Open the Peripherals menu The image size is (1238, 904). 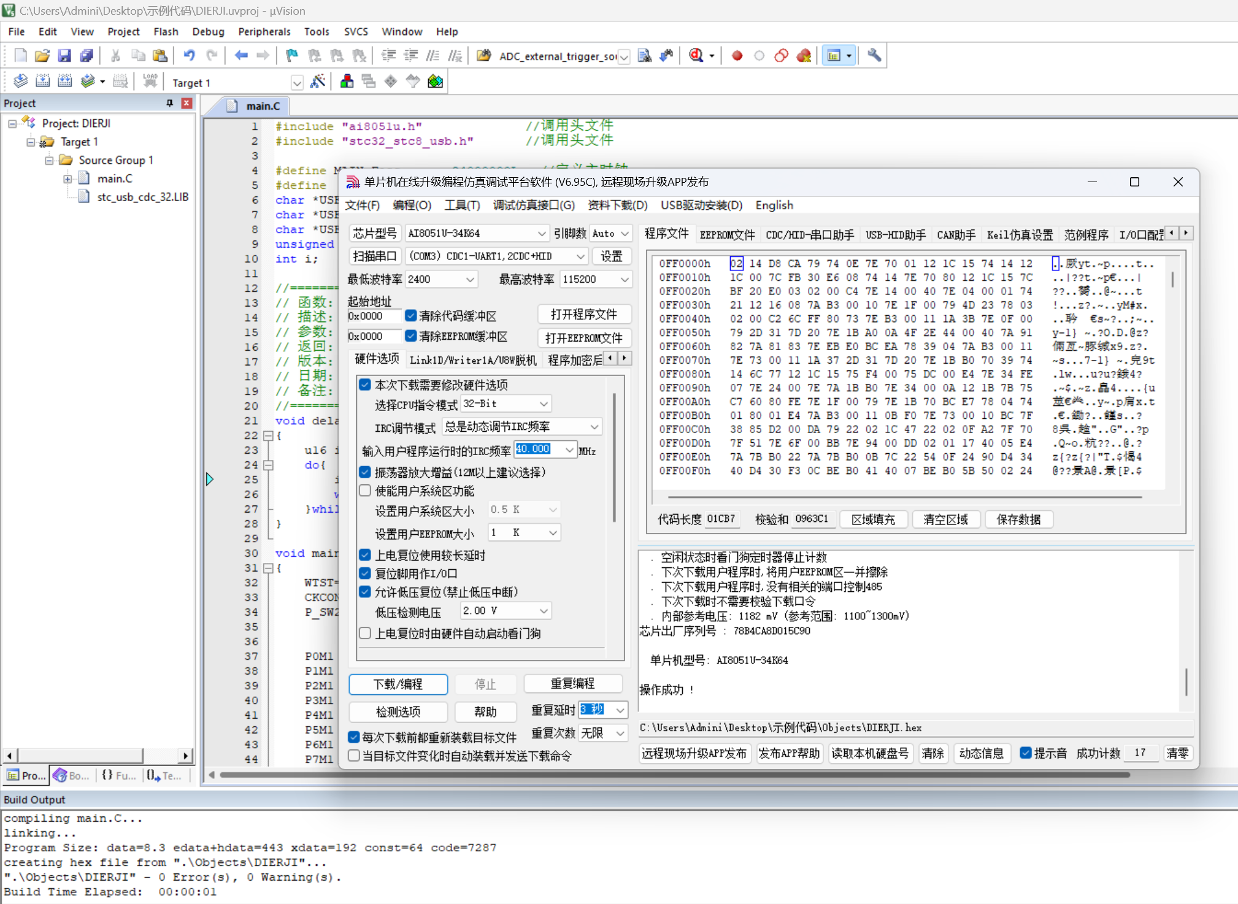click(x=264, y=31)
